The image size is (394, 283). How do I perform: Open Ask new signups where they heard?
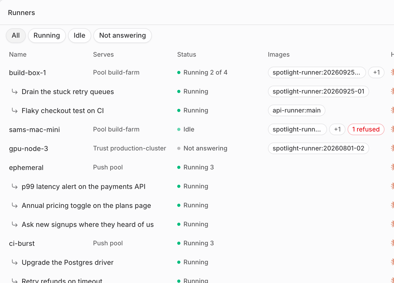pos(88,225)
